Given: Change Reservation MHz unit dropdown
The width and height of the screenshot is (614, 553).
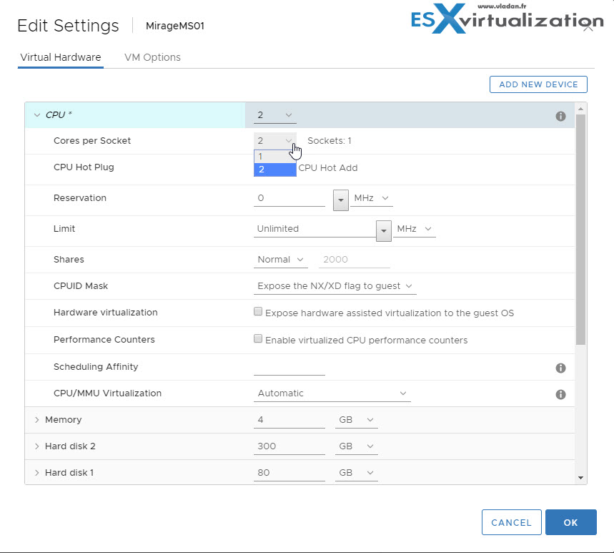Looking at the screenshot, I should (371, 198).
